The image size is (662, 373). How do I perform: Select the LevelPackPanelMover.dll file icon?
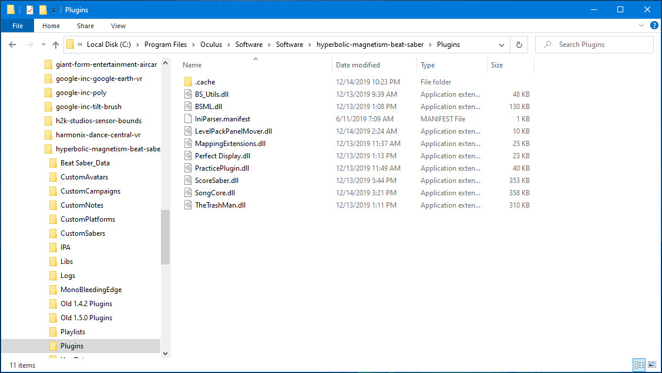point(188,131)
